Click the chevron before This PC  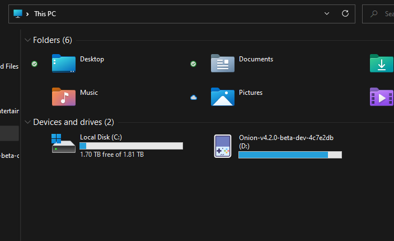click(28, 13)
